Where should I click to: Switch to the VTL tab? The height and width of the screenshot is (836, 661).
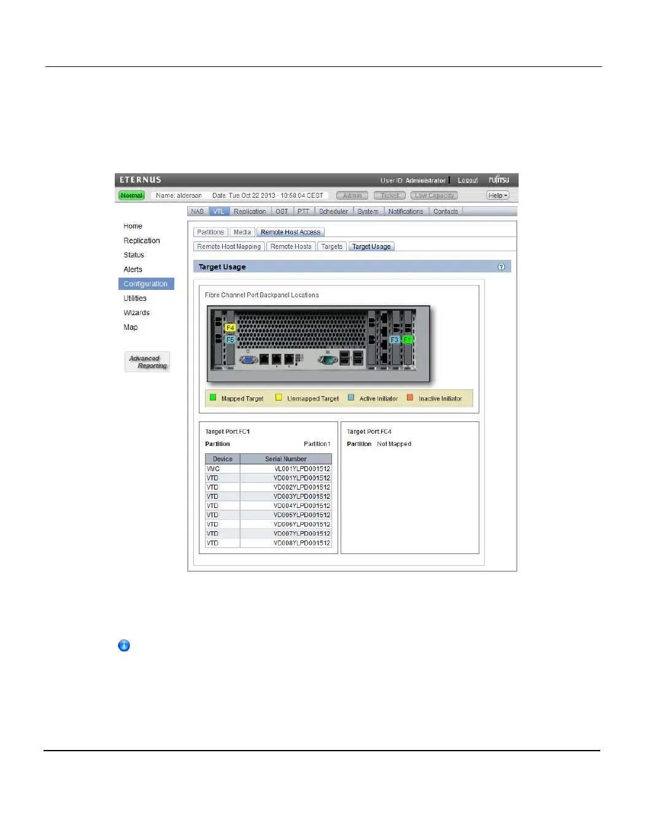click(x=218, y=211)
